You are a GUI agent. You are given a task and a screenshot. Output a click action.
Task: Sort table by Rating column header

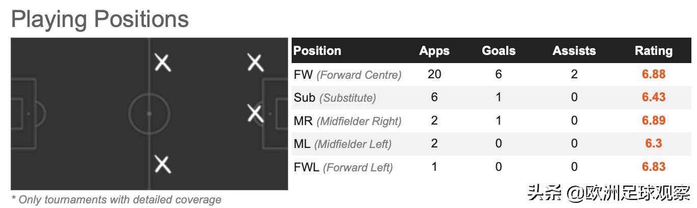pos(653,51)
